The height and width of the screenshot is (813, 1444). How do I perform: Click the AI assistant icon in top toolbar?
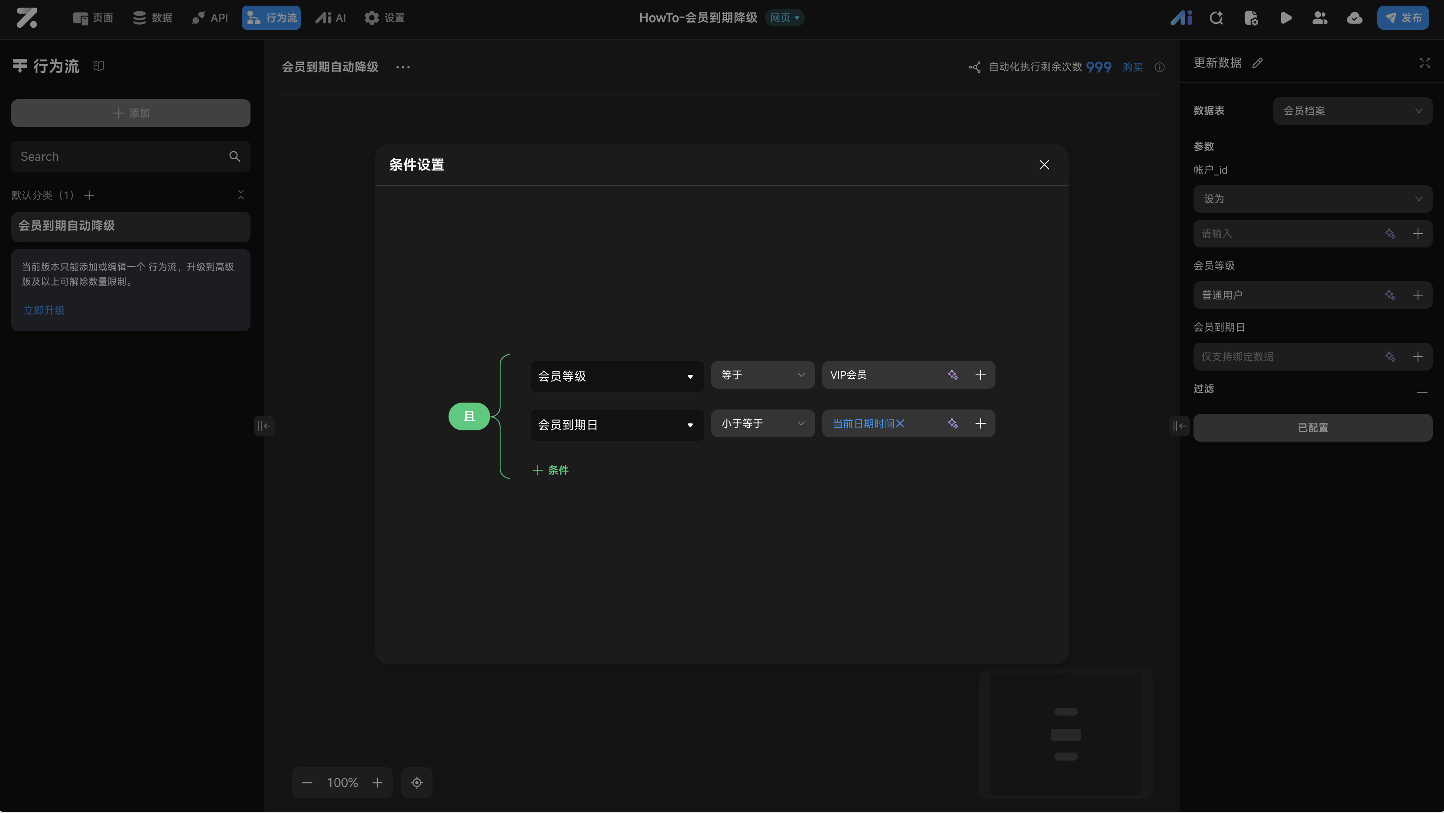pos(1181,18)
